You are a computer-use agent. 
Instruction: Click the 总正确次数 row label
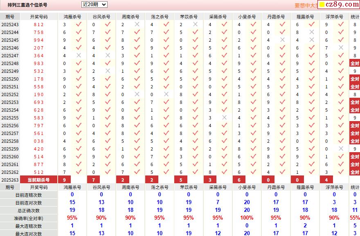coord(29,211)
